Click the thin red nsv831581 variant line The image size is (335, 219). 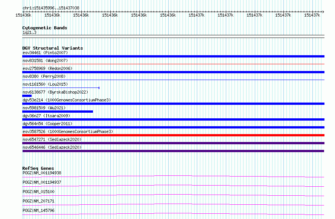(173, 64)
